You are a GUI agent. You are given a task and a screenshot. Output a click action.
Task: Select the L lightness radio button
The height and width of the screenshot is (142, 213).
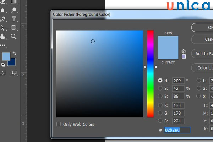(198, 80)
